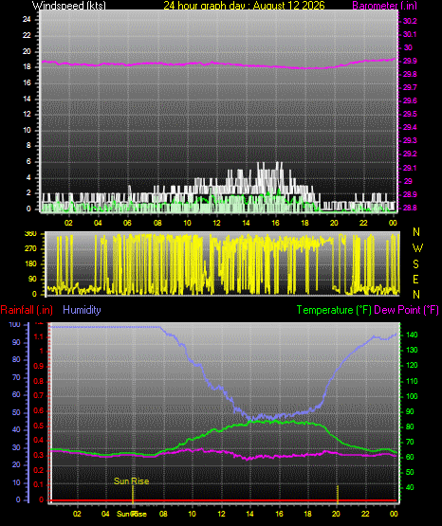Click the '29.1' value on the barometer axis

pyautogui.click(x=409, y=168)
